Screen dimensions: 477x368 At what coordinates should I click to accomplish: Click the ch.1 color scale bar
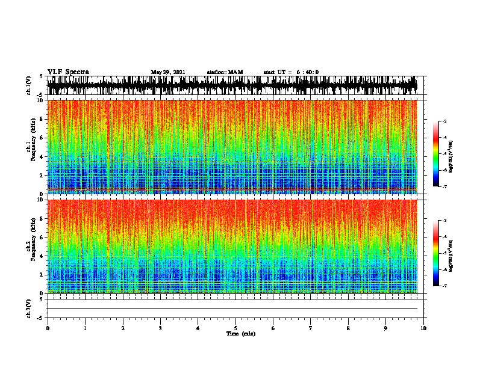coord(435,154)
